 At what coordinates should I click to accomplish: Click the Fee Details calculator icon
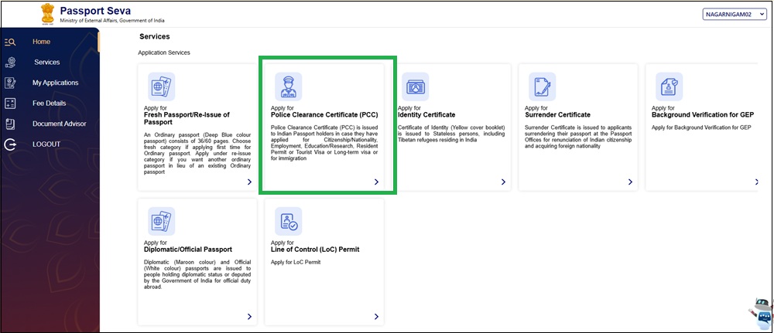pyautogui.click(x=10, y=104)
